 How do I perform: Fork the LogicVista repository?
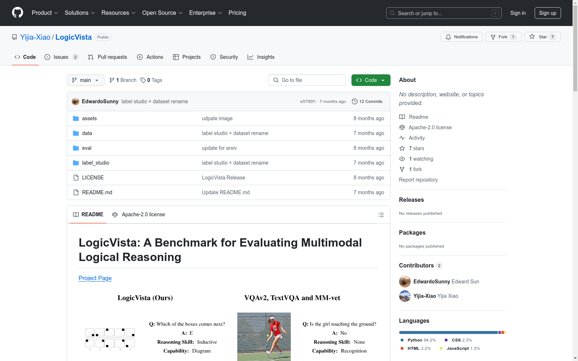(x=503, y=37)
